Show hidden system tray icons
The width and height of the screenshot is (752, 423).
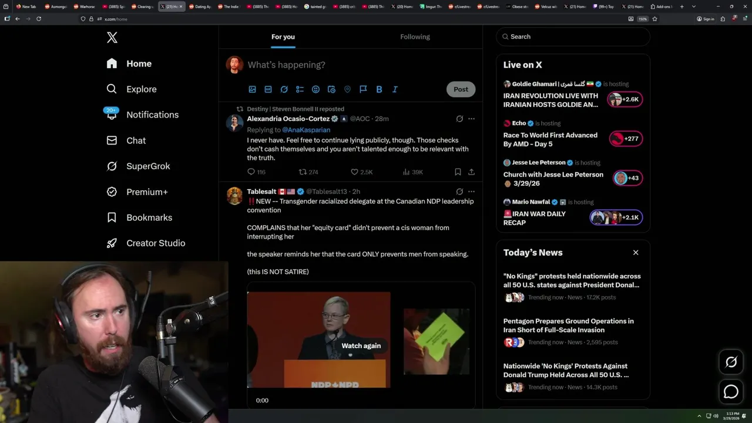point(699,416)
